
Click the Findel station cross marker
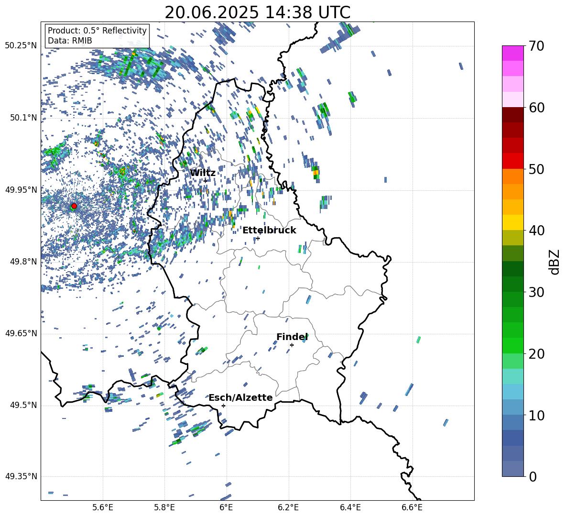(x=292, y=345)
